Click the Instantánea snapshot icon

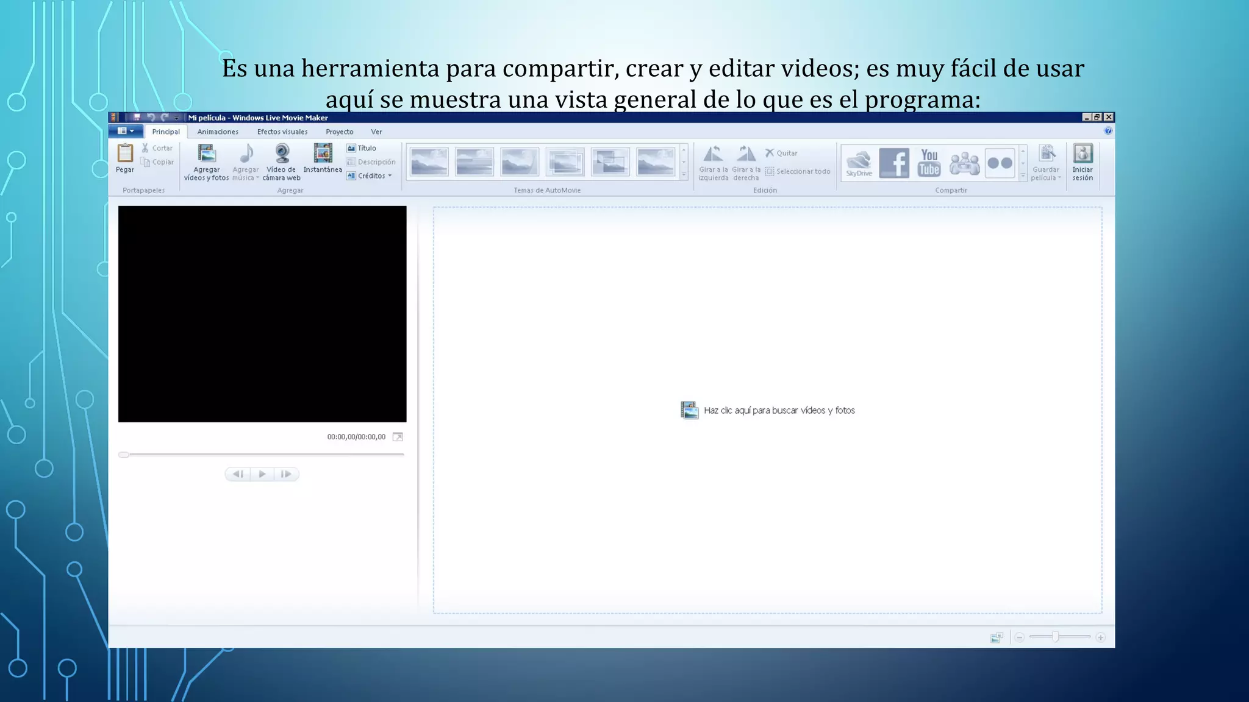[323, 154]
